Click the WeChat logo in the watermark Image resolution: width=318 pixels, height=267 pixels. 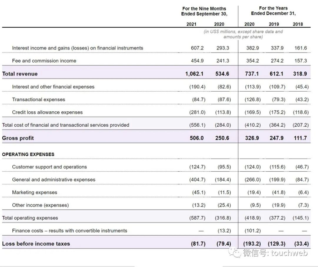[236, 253]
